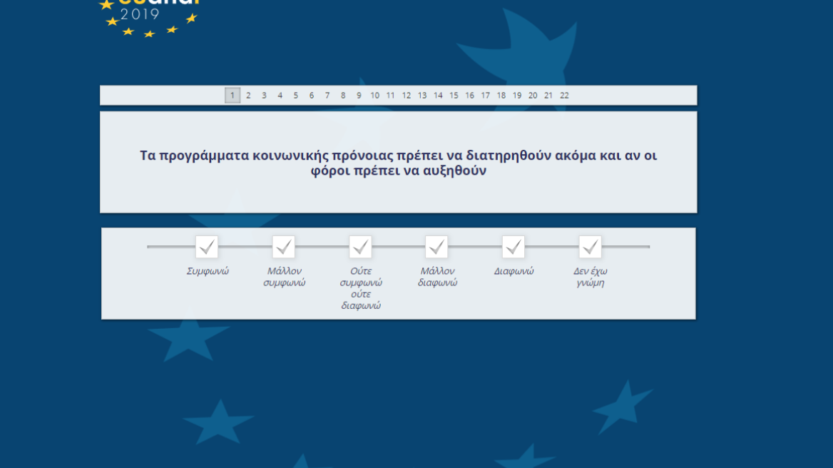Select the Ούτε συμφωνώ ούτε διαφωνώ checkmark

[x=359, y=247]
